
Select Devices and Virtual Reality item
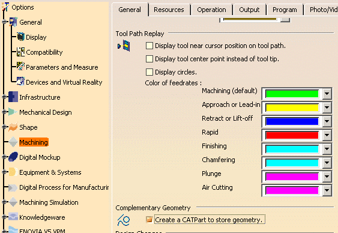[64, 82]
